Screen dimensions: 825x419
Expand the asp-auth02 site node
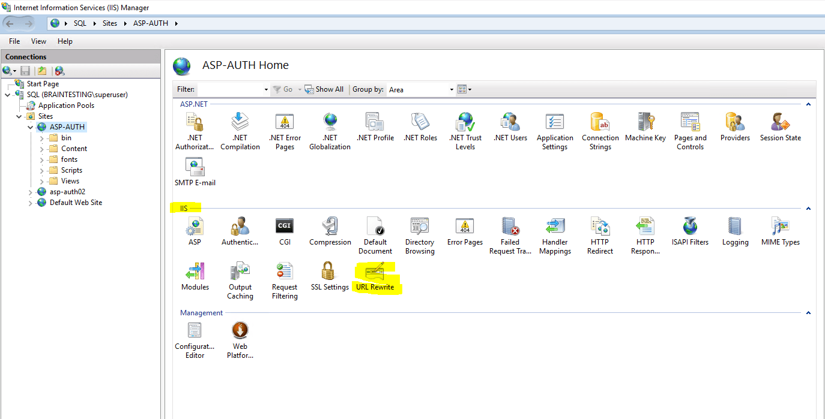(x=31, y=192)
